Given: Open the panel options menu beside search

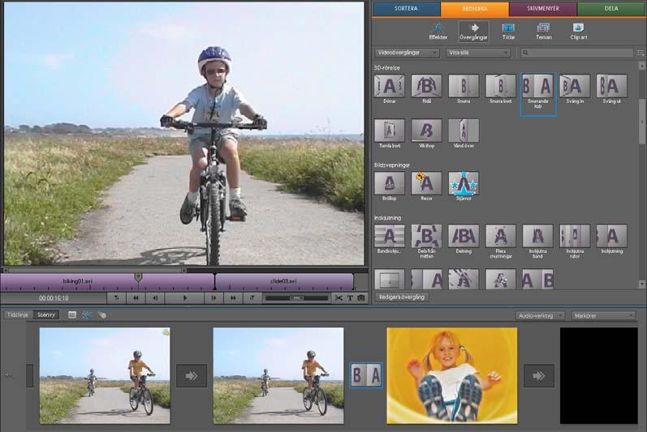Looking at the screenshot, I should [641, 53].
